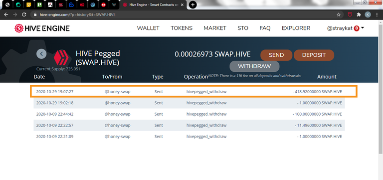Image resolution: width=383 pixels, height=180 pixels.
Task: Click the Operation column header
Action: point(196,77)
